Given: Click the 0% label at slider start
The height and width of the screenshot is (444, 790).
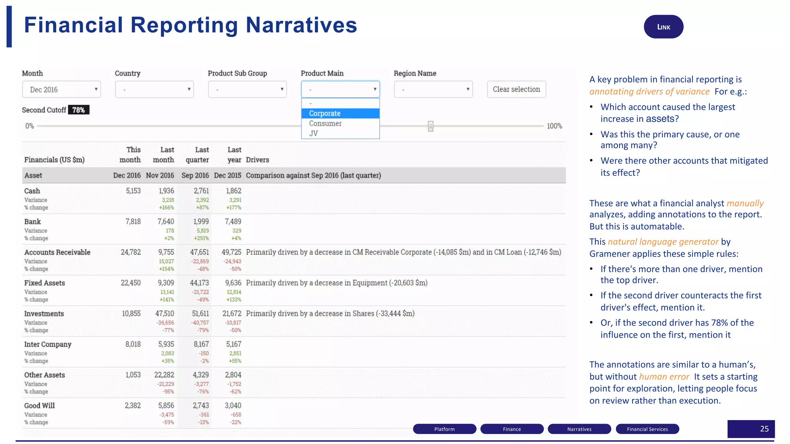Looking at the screenshot, I should click(30, 126).
